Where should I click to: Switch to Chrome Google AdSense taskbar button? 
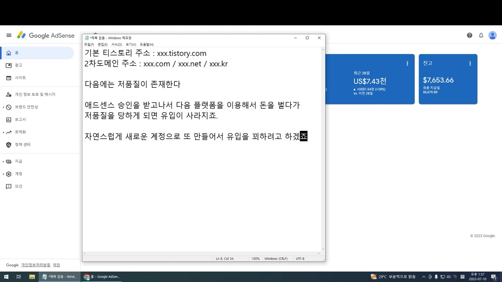102,277
